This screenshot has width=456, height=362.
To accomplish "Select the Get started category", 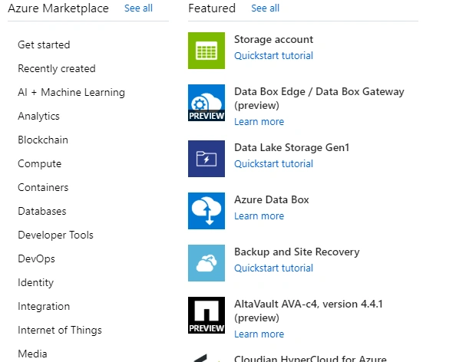I will 44,44.
